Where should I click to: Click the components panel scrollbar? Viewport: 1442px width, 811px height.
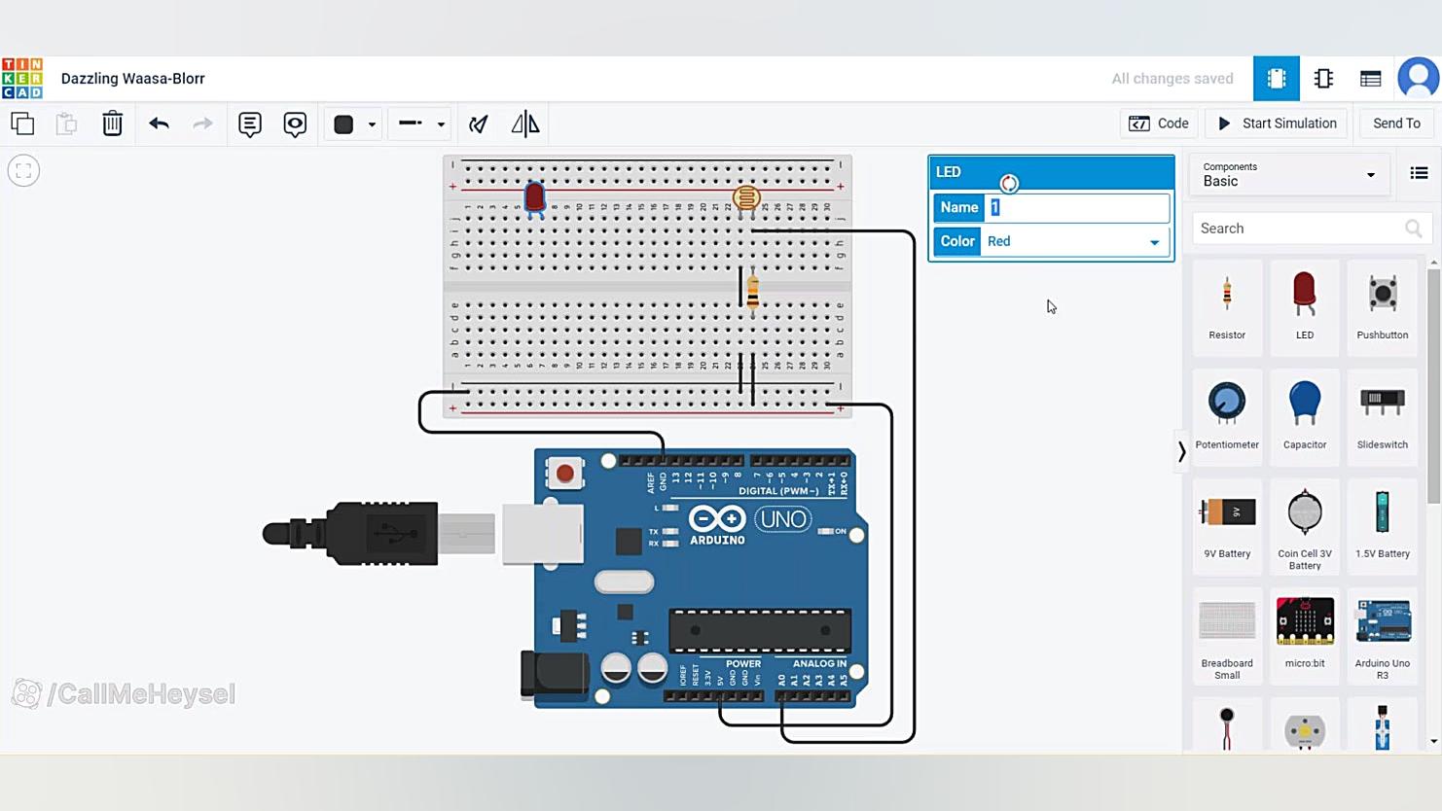point(1434,384)
